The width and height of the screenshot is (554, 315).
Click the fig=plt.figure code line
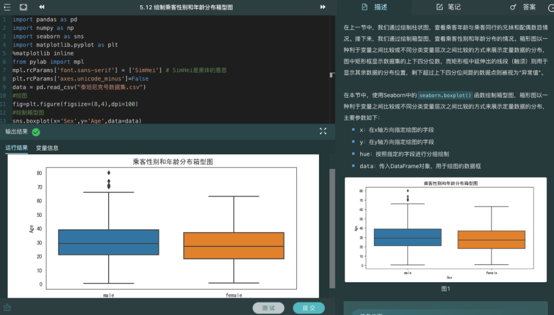tap(75, 104)
